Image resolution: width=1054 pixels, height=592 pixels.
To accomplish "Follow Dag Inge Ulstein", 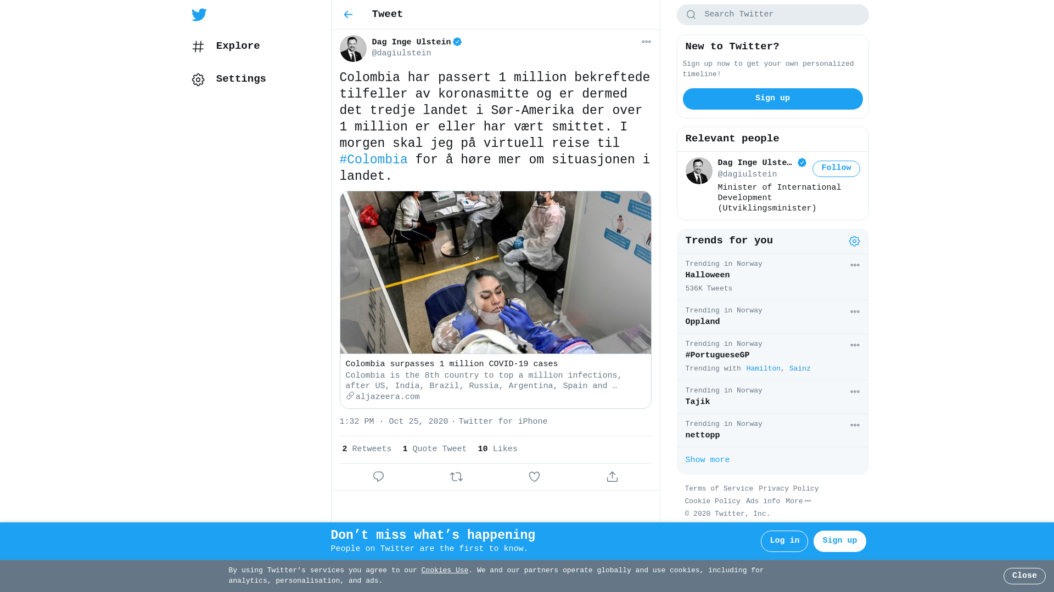I will (836, 169).
